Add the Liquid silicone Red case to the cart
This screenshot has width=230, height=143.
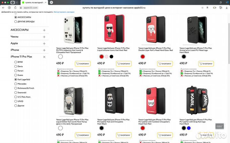coord(124,64)
